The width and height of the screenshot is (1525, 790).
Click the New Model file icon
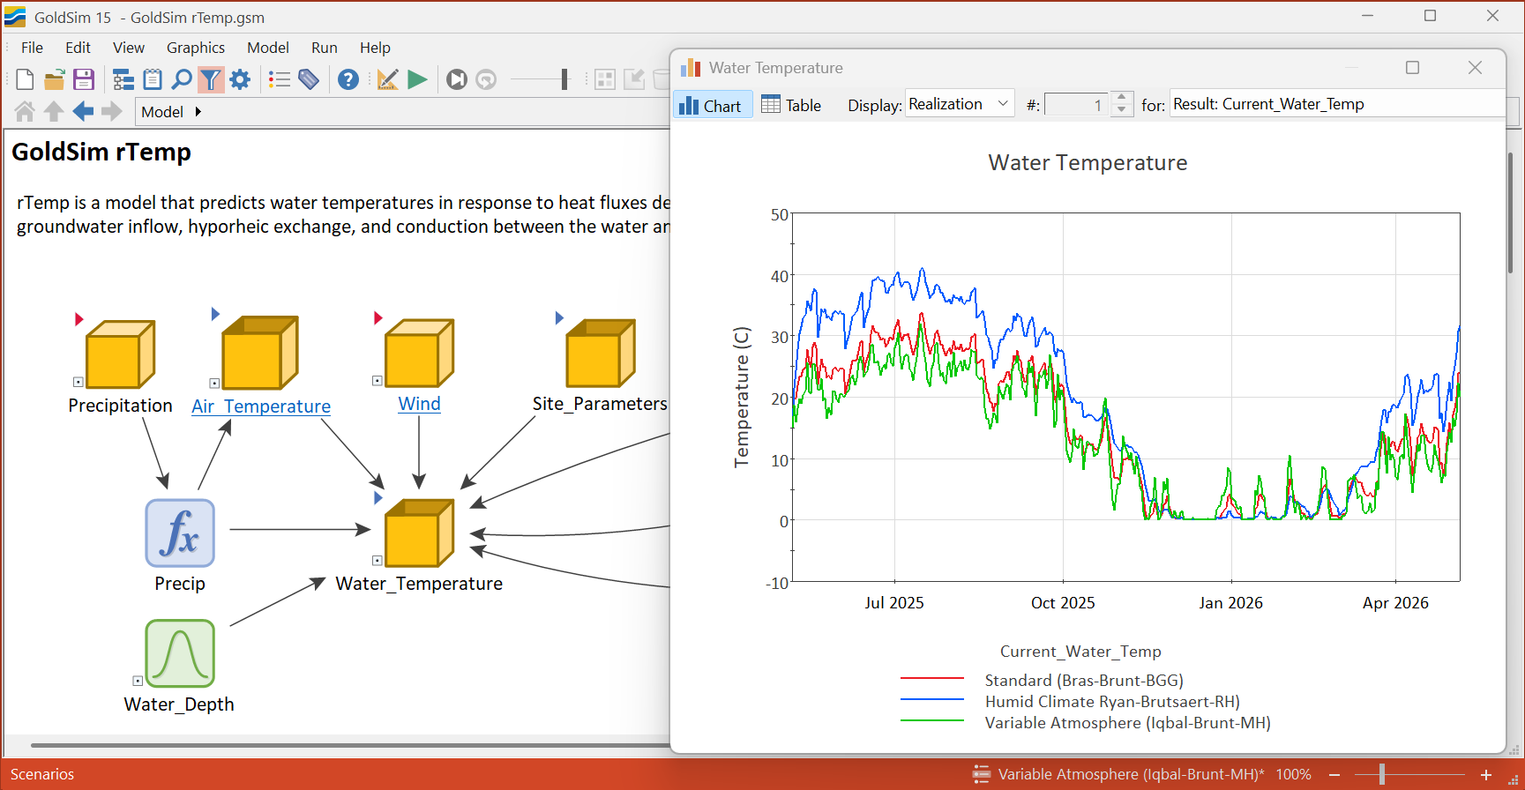25,79
